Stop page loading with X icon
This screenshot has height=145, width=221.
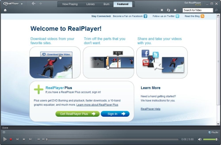point(162,10)
